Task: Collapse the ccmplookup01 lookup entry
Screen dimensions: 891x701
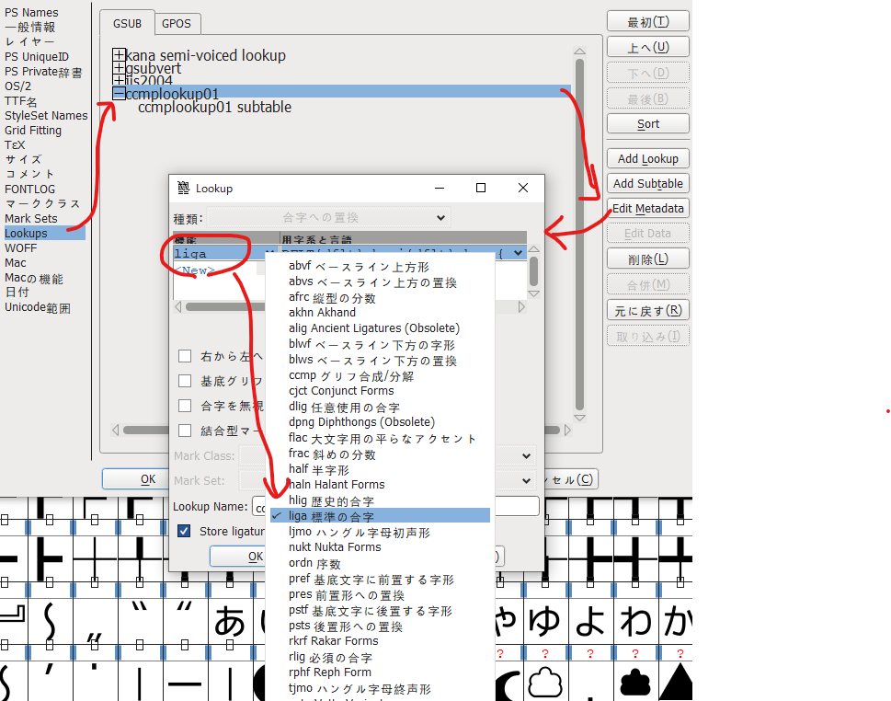Action: click(x=119, y=93)
